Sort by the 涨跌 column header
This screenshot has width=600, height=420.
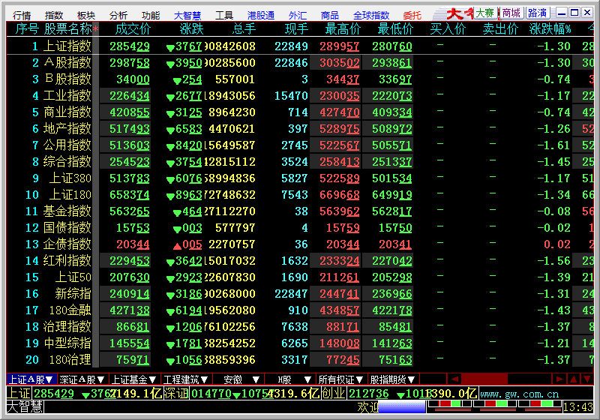[x=191, y=28]
